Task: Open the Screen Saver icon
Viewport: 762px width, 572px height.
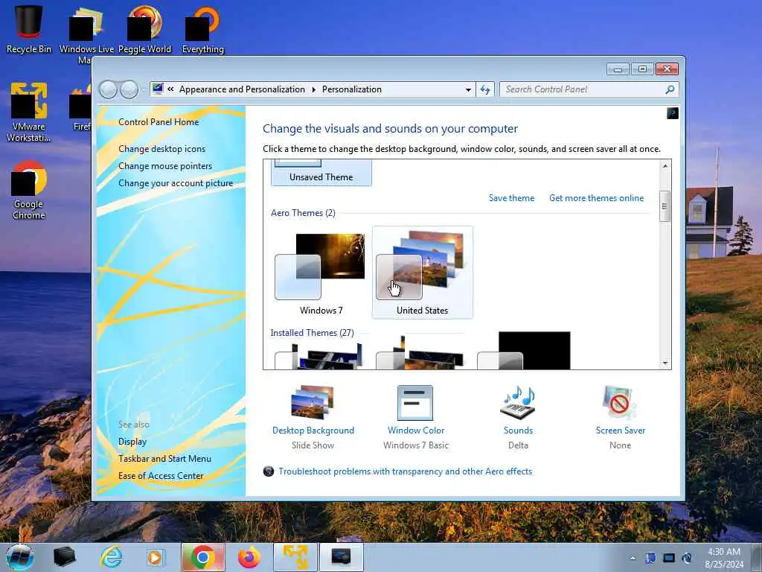Action: pos(620,403)
